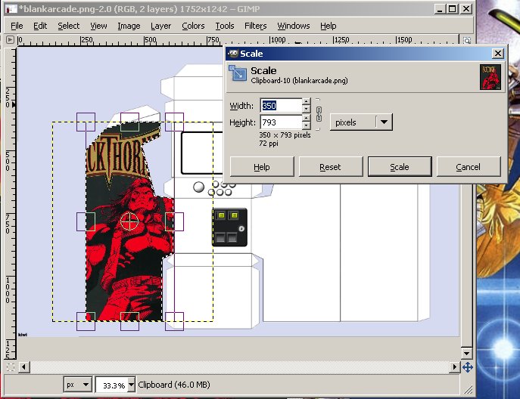
Task: Click the top-right scale transform handle
Action: pos(174,122)
